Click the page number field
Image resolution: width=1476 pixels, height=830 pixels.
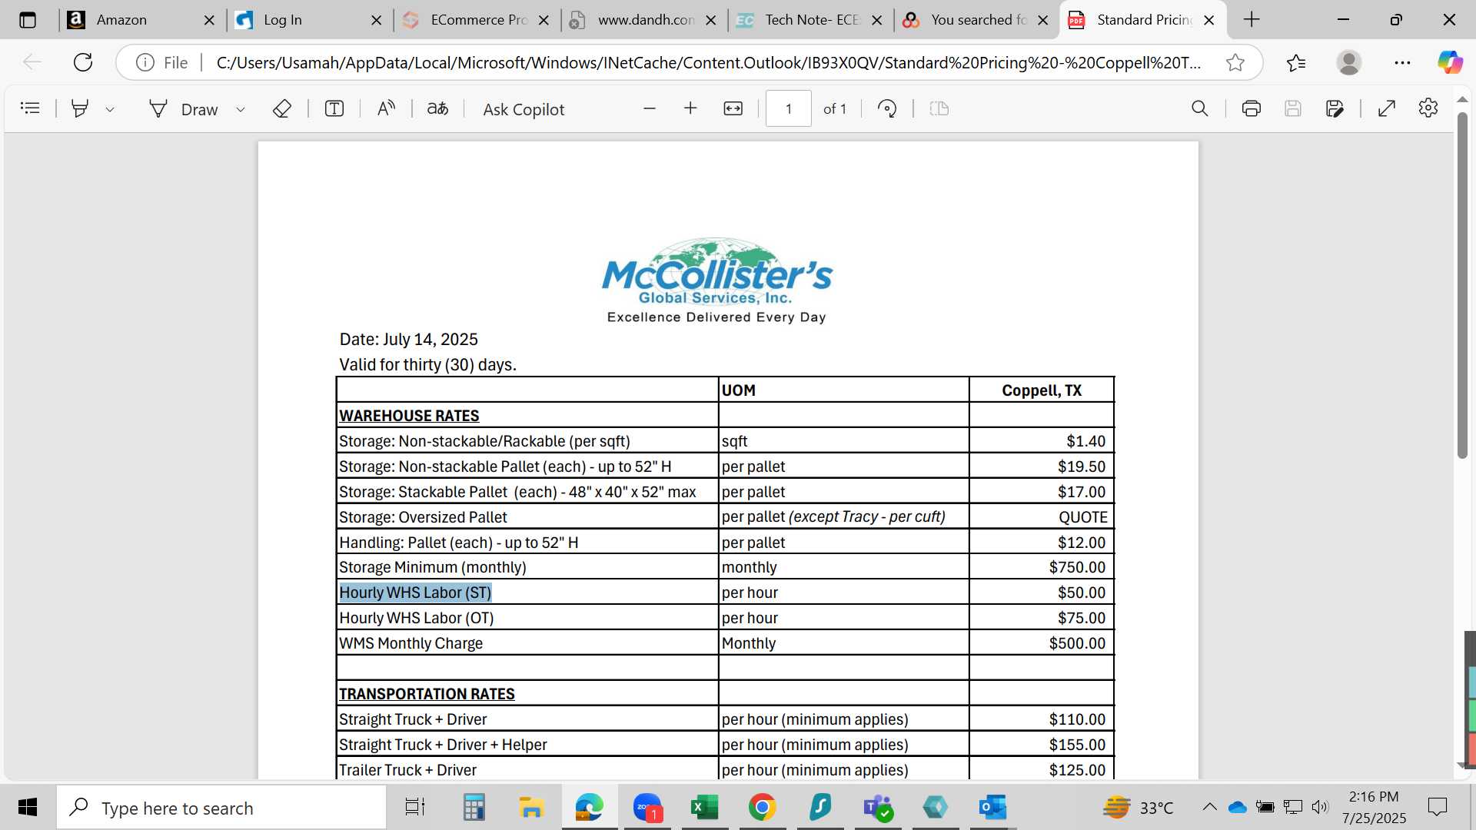point(788,108)
